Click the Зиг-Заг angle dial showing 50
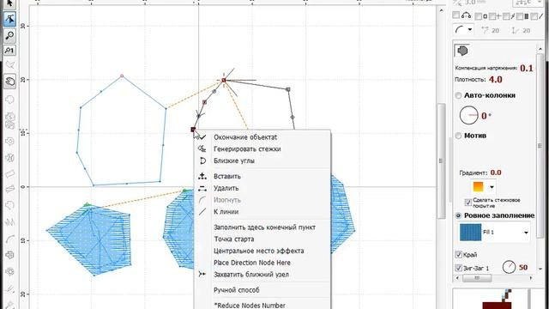 coord(509,267)
